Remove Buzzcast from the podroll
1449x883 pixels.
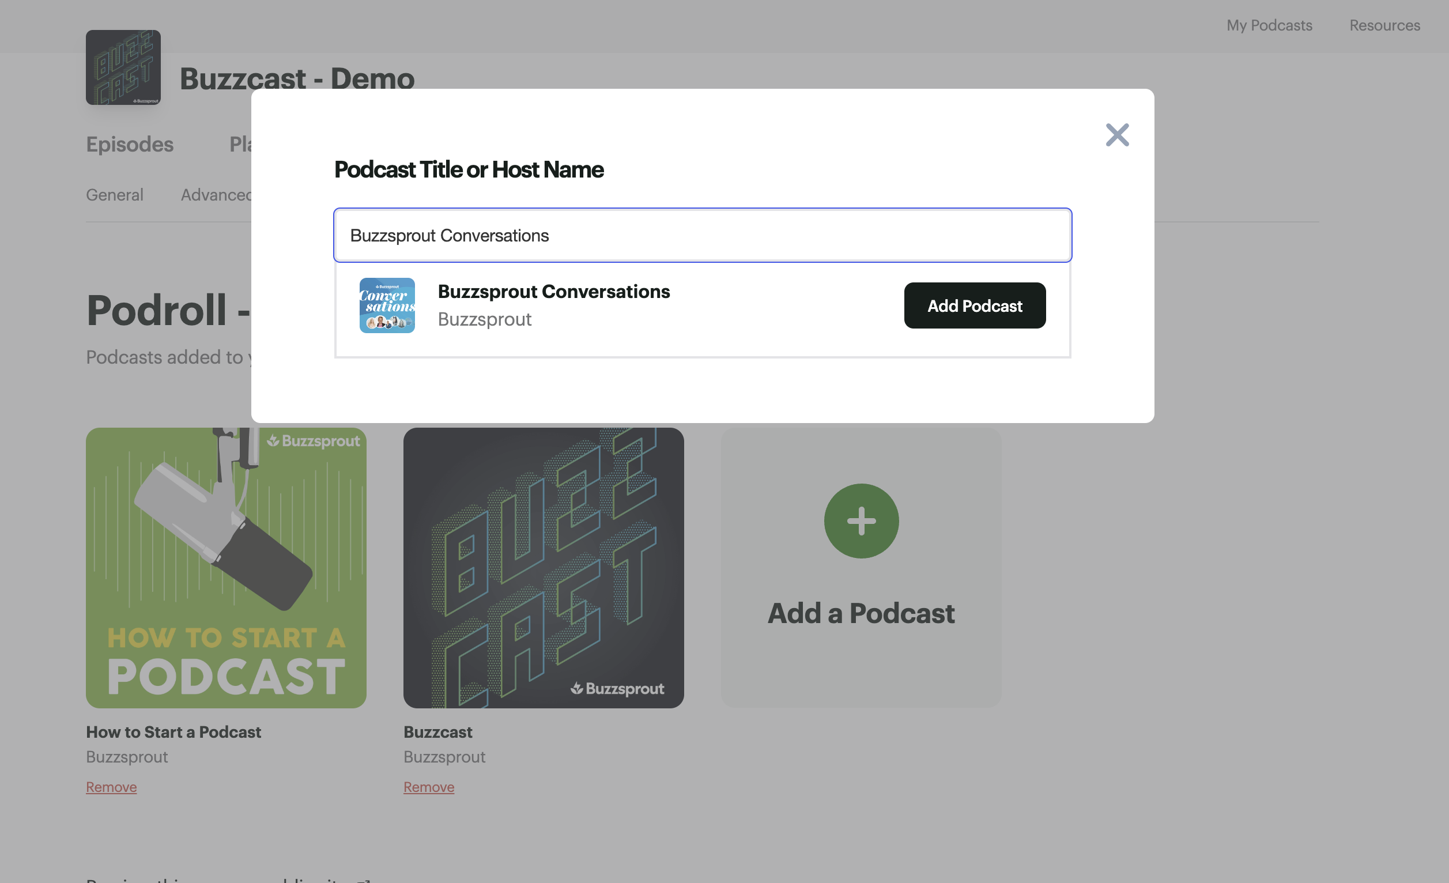point(429,787)
